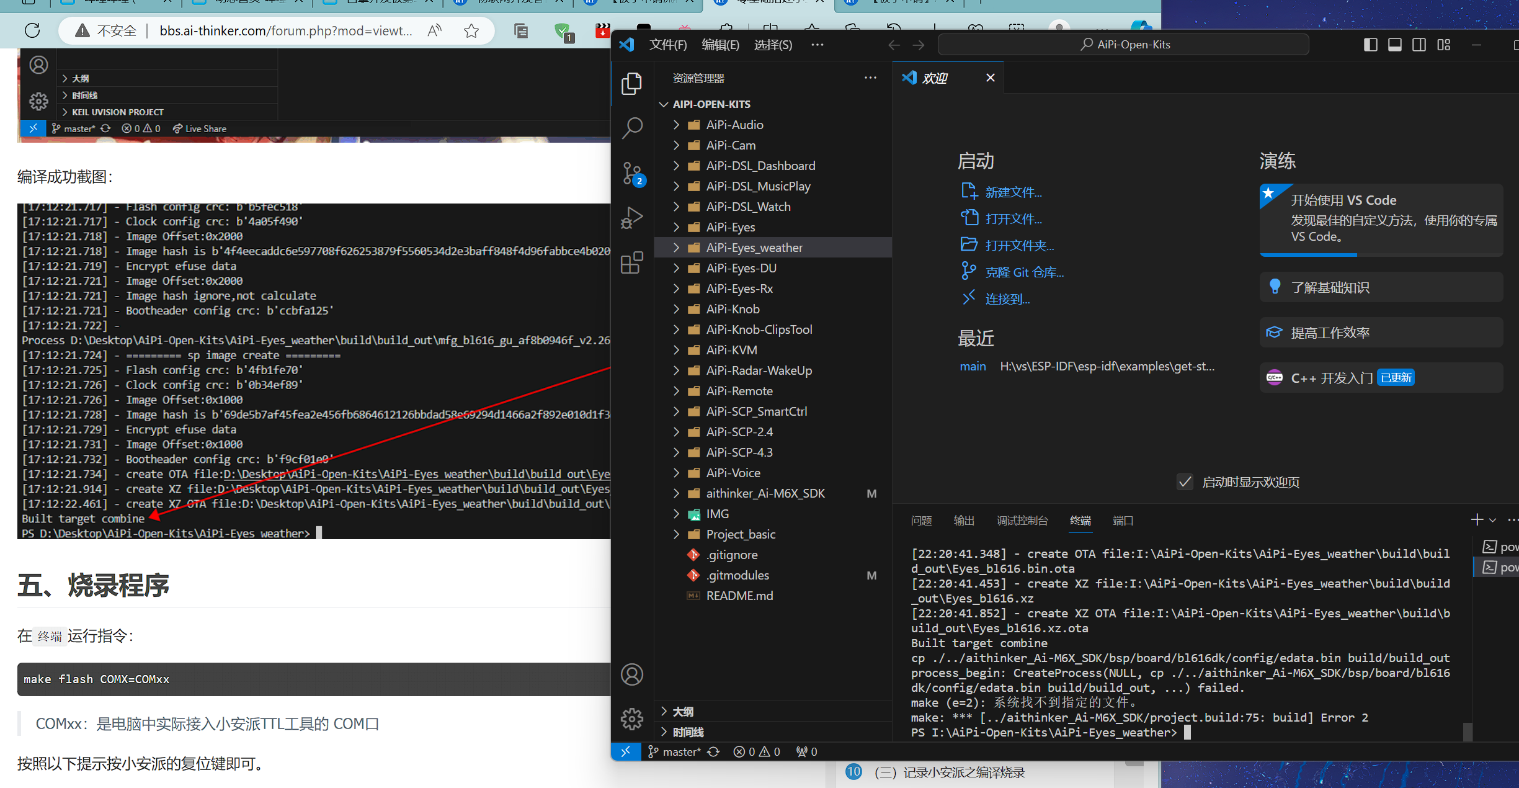Click 新建文件... link on welcome page
This screenshot has height=788, width=1519.
pos(1013,192)
